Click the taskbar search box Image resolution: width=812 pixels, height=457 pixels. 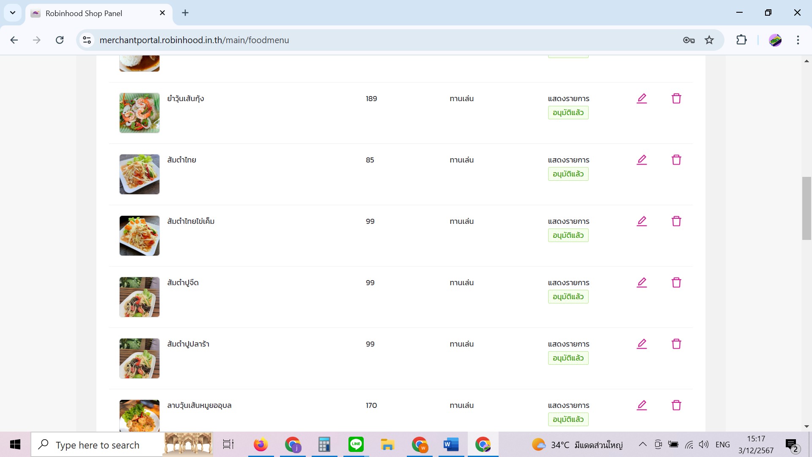(97, 444)
